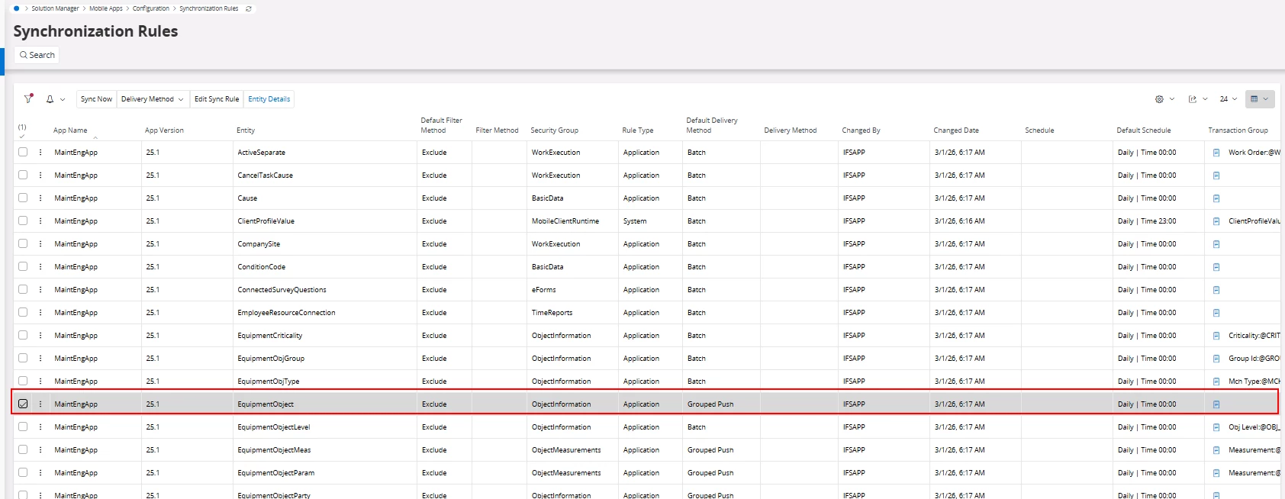Open the settings gear icon above the table

[1159, 99]
